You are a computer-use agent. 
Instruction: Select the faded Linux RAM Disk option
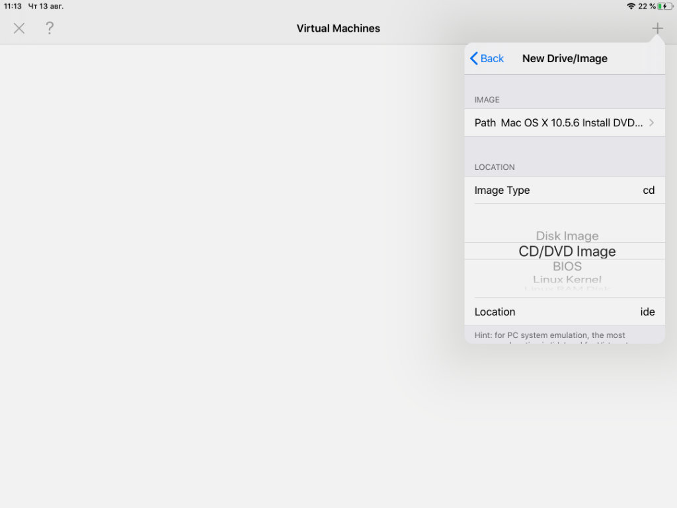point(567,289)
